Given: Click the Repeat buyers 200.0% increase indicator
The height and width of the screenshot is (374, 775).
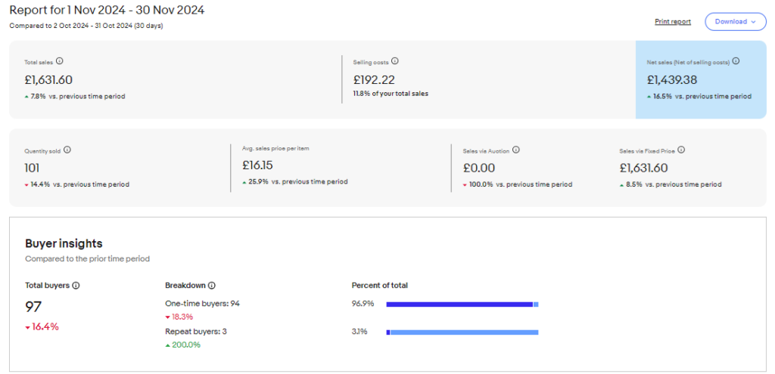Looking at the screenshot, I should pyautogui.click(x=183, y=345).
